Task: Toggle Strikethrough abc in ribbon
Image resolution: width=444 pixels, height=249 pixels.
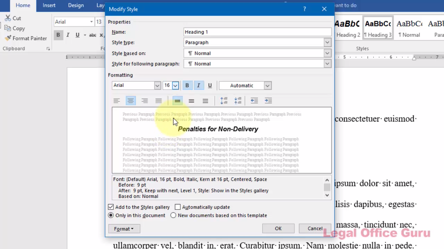Action: 93,35
